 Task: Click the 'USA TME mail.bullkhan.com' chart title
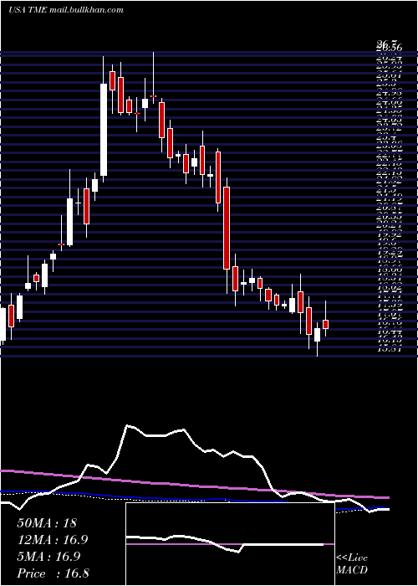(x=66, y=10)
